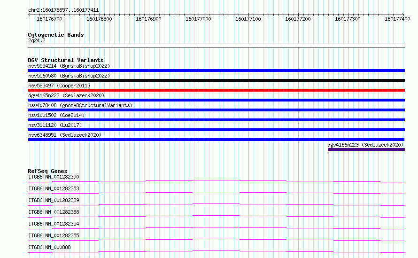Image resolution: width=418 pixels, height=258 pixels.
Task: Click the chr2:160176657..160177411 region label
Action: (63, 10)
